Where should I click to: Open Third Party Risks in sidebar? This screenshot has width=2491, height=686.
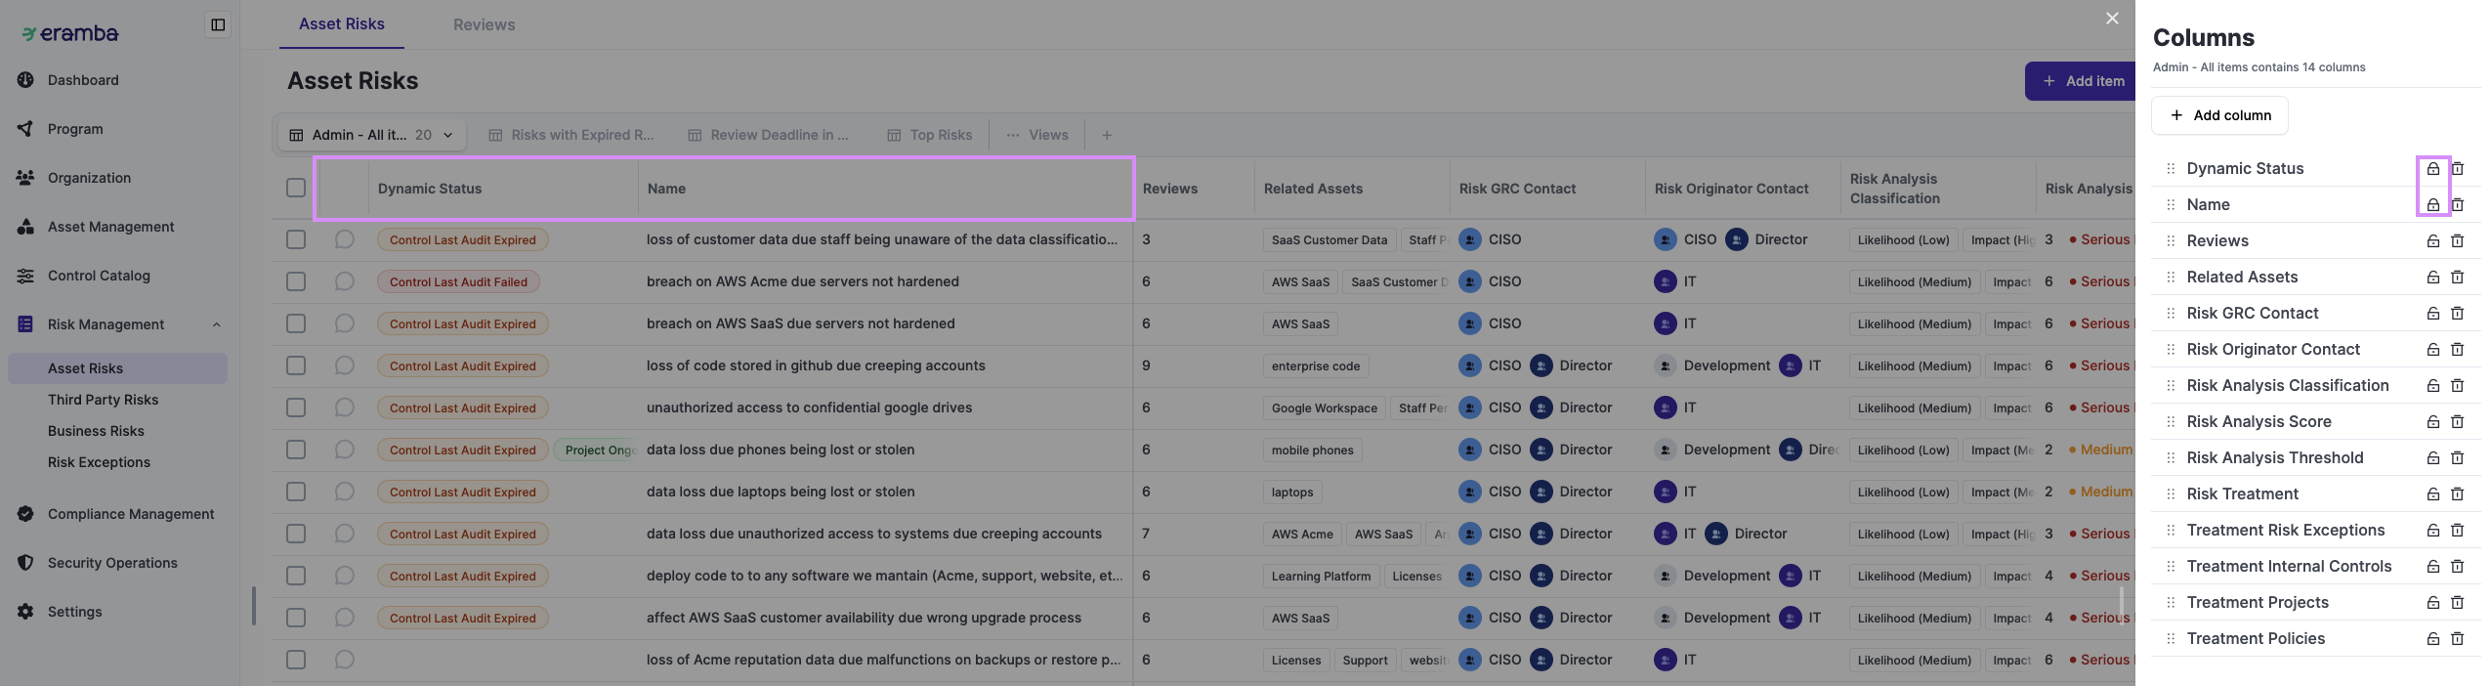click(x=103, y=400)
